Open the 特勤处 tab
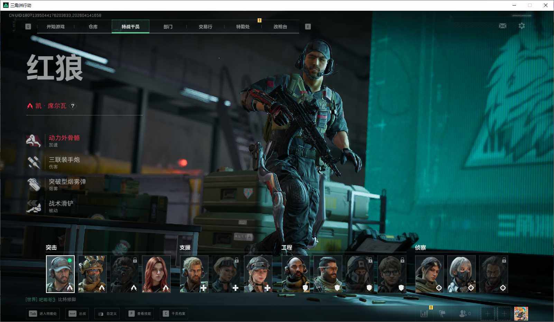 point(243,27)
